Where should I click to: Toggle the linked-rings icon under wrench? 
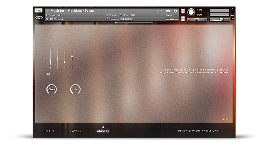39,18
